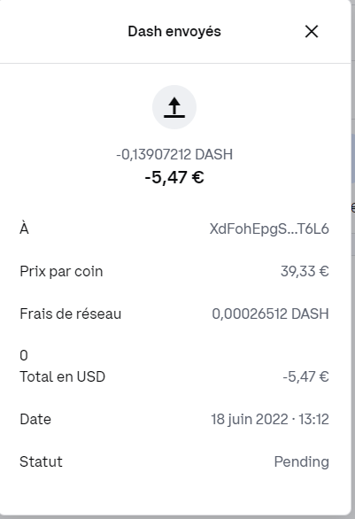Click the Dash envoyés title
Screen dimensions: 355x519
pos(174,32)
